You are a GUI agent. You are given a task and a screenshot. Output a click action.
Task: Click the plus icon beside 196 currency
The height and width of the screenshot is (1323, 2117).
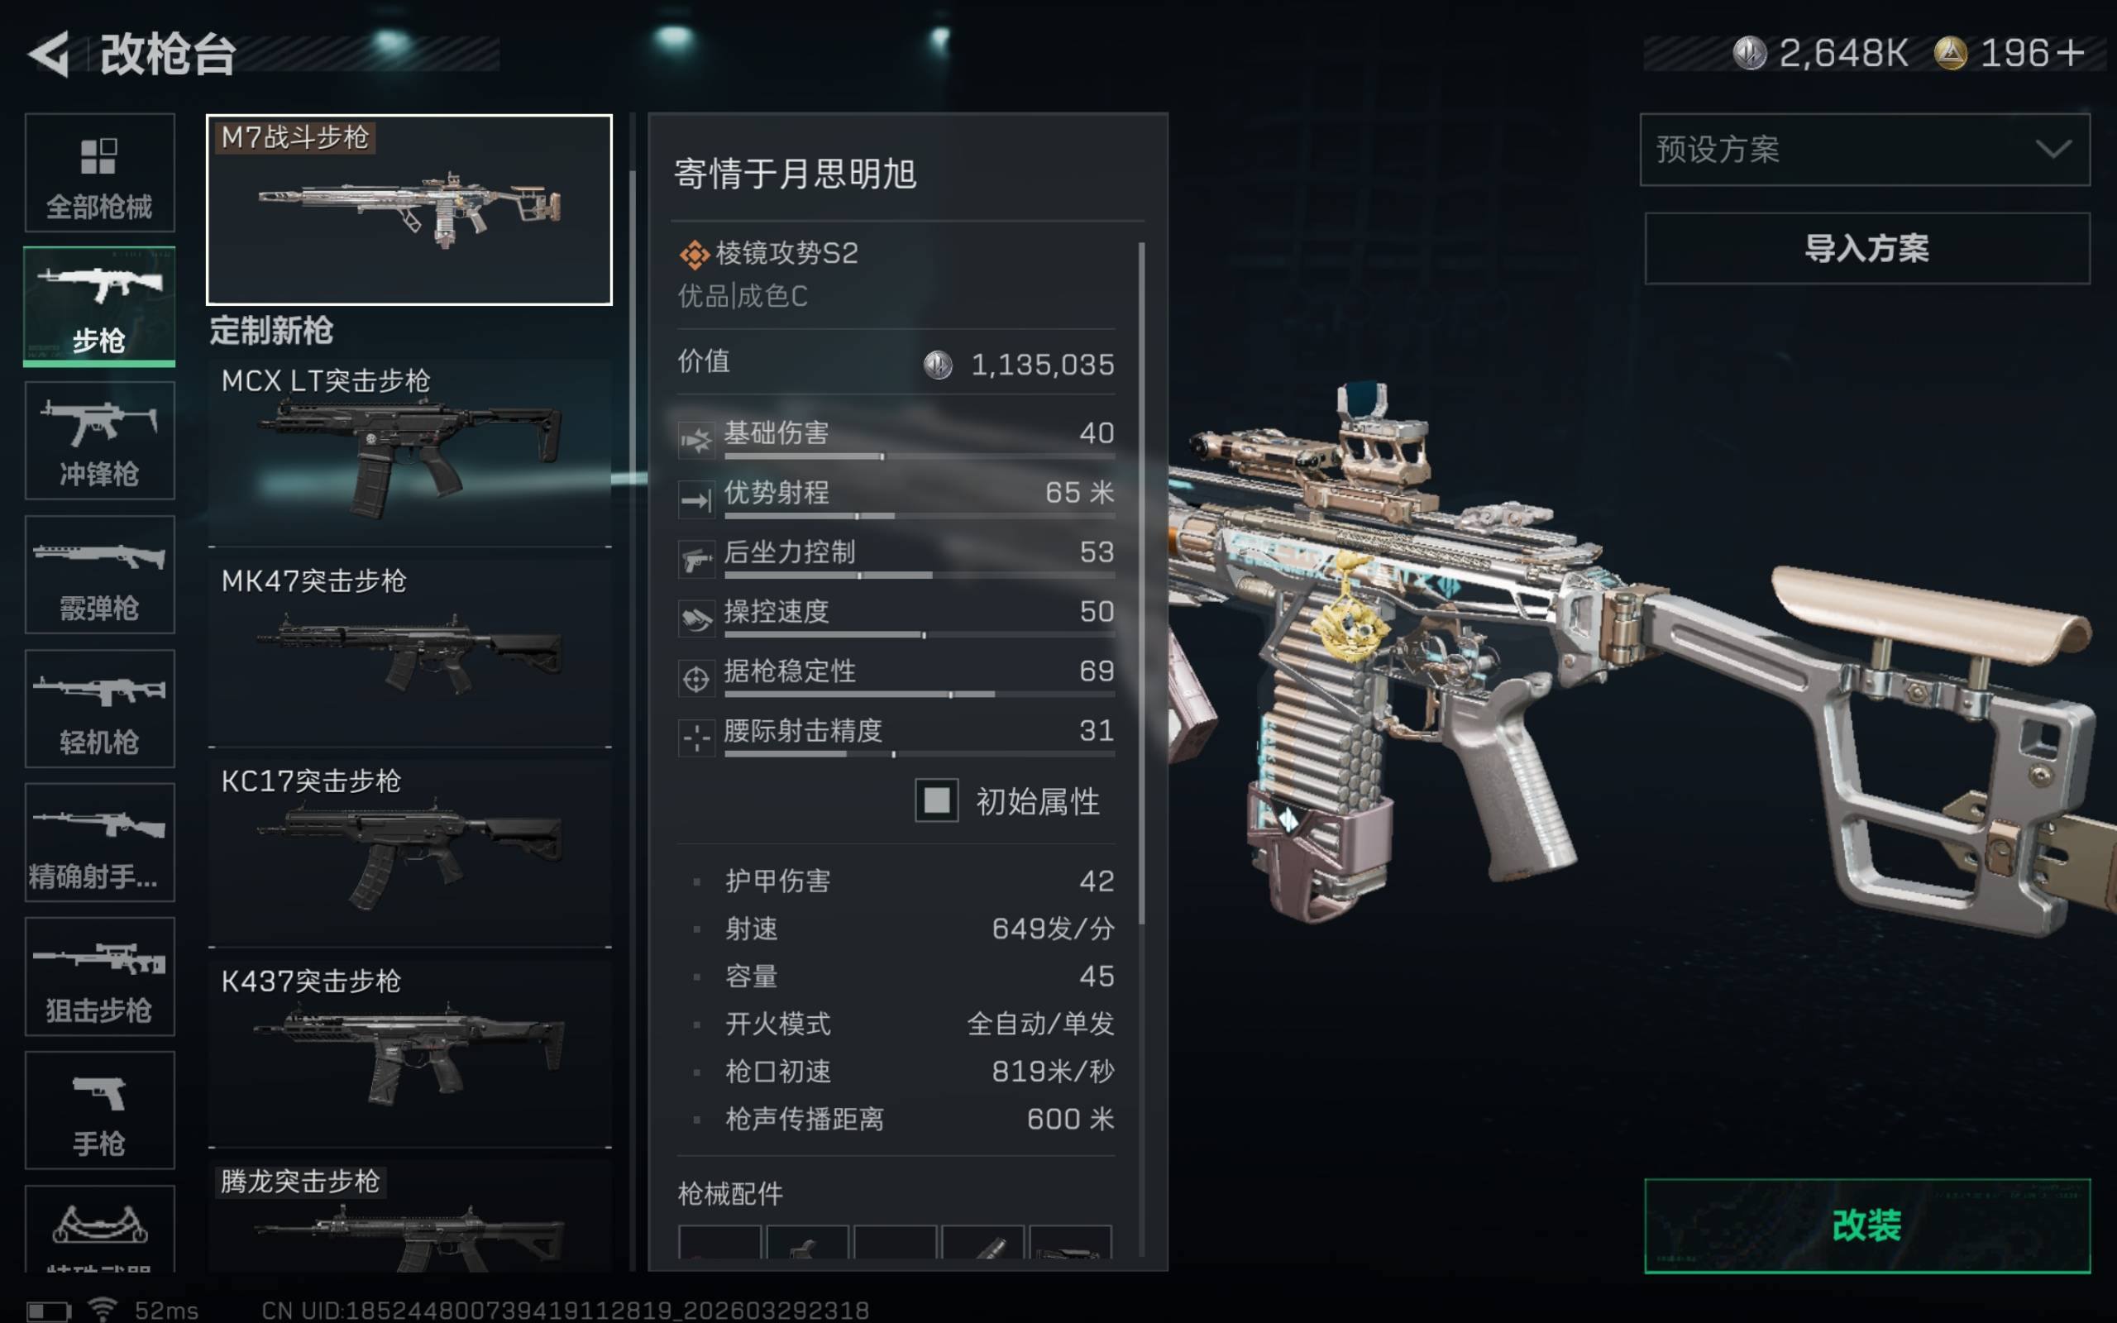click(x=2071, y=54)
